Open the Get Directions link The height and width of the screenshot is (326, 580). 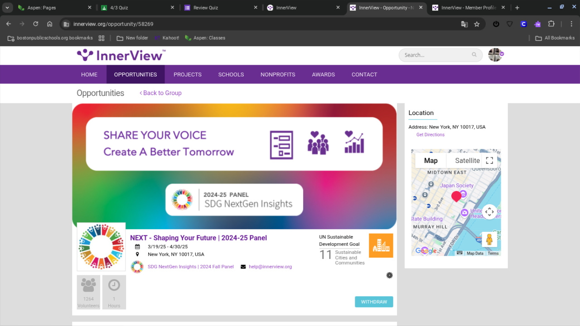click(430, 135)
